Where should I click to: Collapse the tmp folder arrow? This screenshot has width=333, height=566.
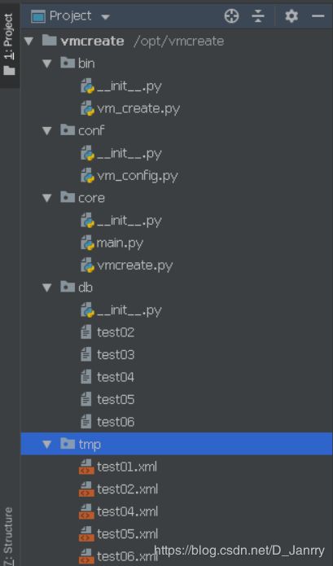[47, 445]
